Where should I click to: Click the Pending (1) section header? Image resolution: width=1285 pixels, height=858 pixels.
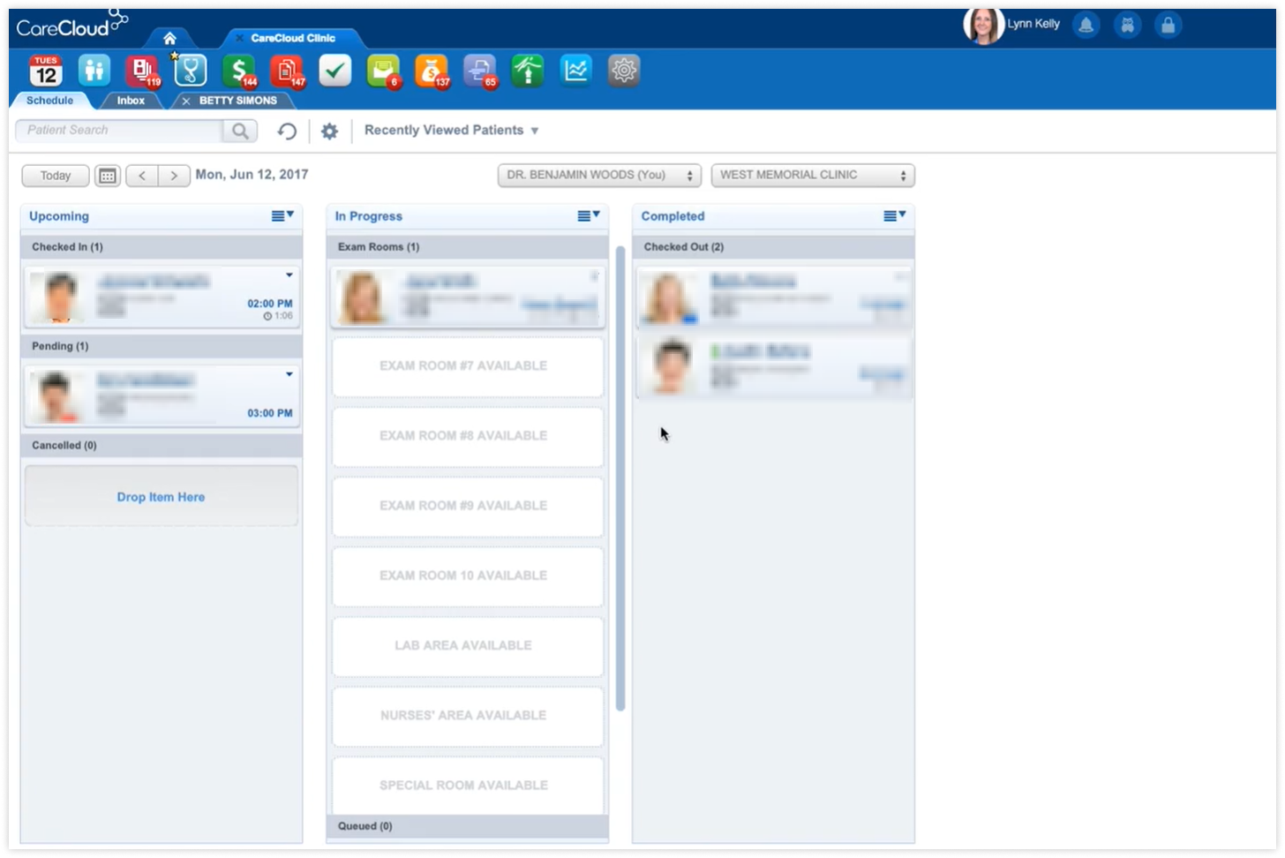162,346
